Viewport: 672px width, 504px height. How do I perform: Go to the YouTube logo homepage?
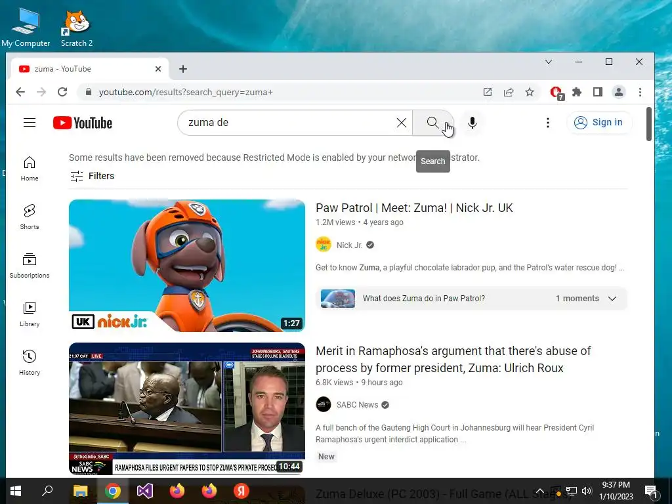(x=83, y=123)
